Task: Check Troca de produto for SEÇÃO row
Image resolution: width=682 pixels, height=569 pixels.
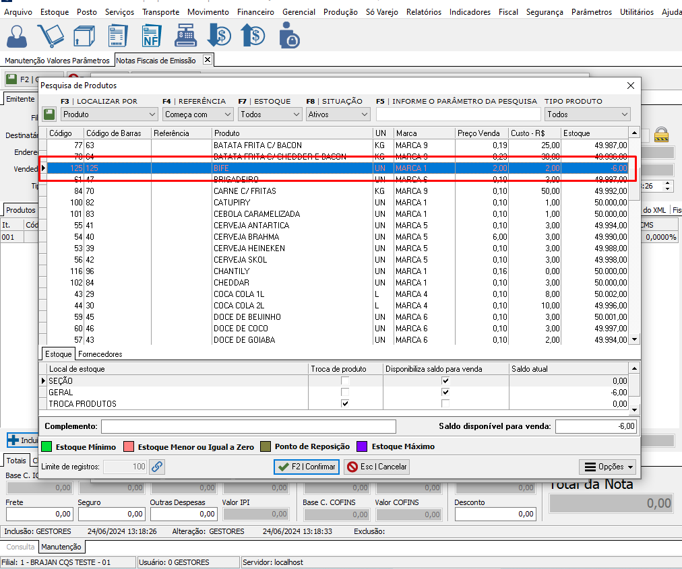Action: (345, 381)
